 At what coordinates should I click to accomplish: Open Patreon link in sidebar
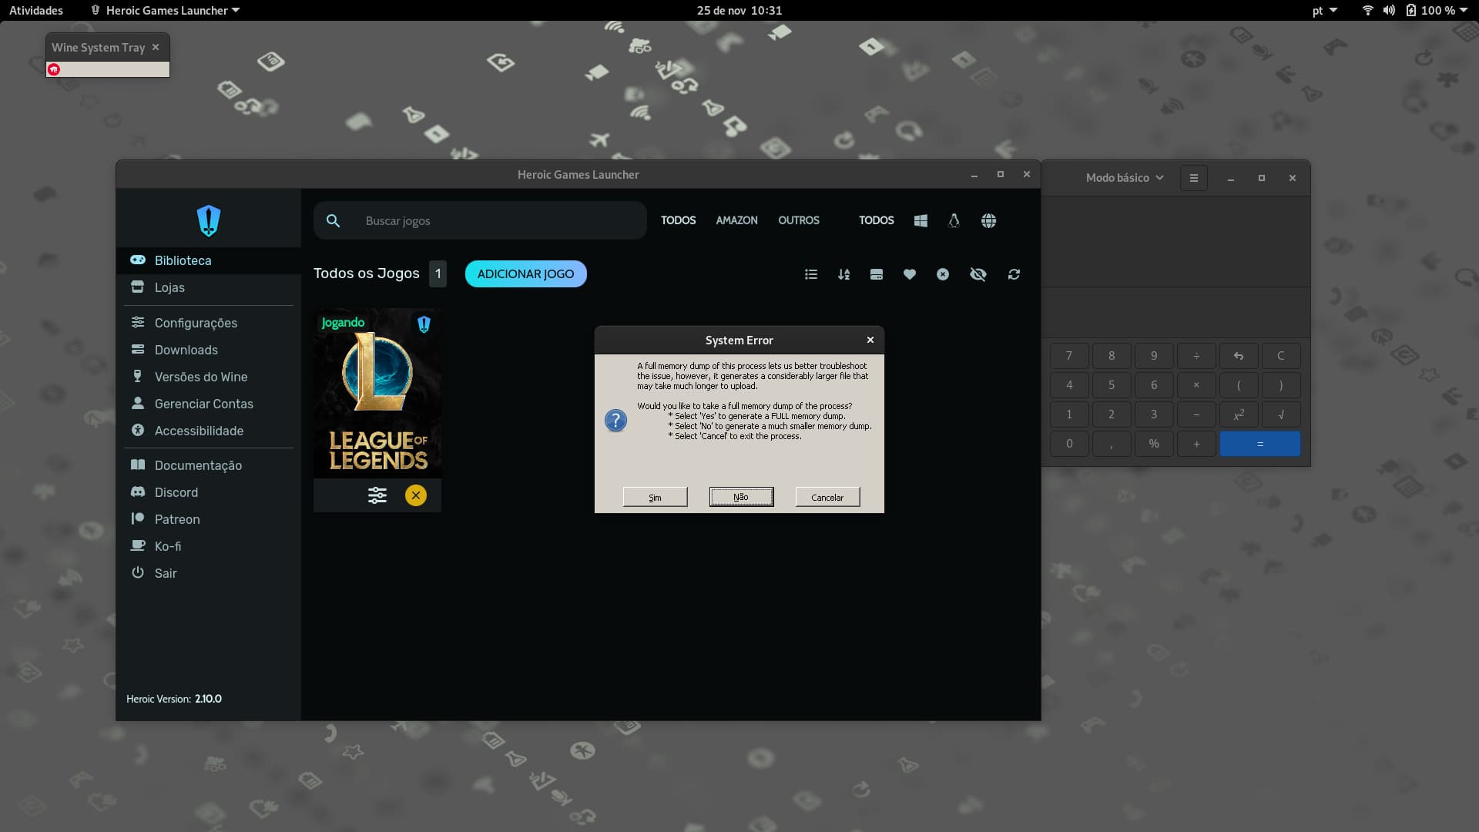click(209, 519)
